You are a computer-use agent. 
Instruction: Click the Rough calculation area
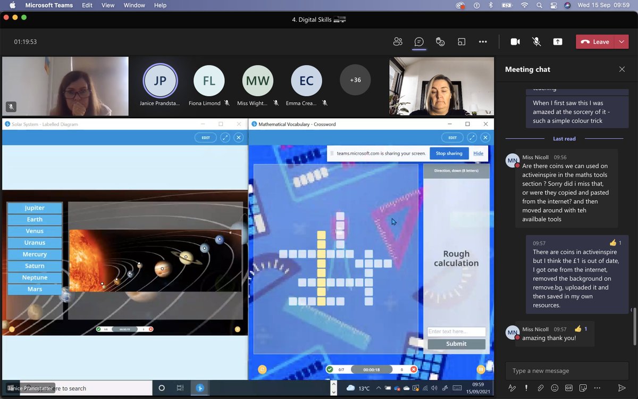pos(456,259)
